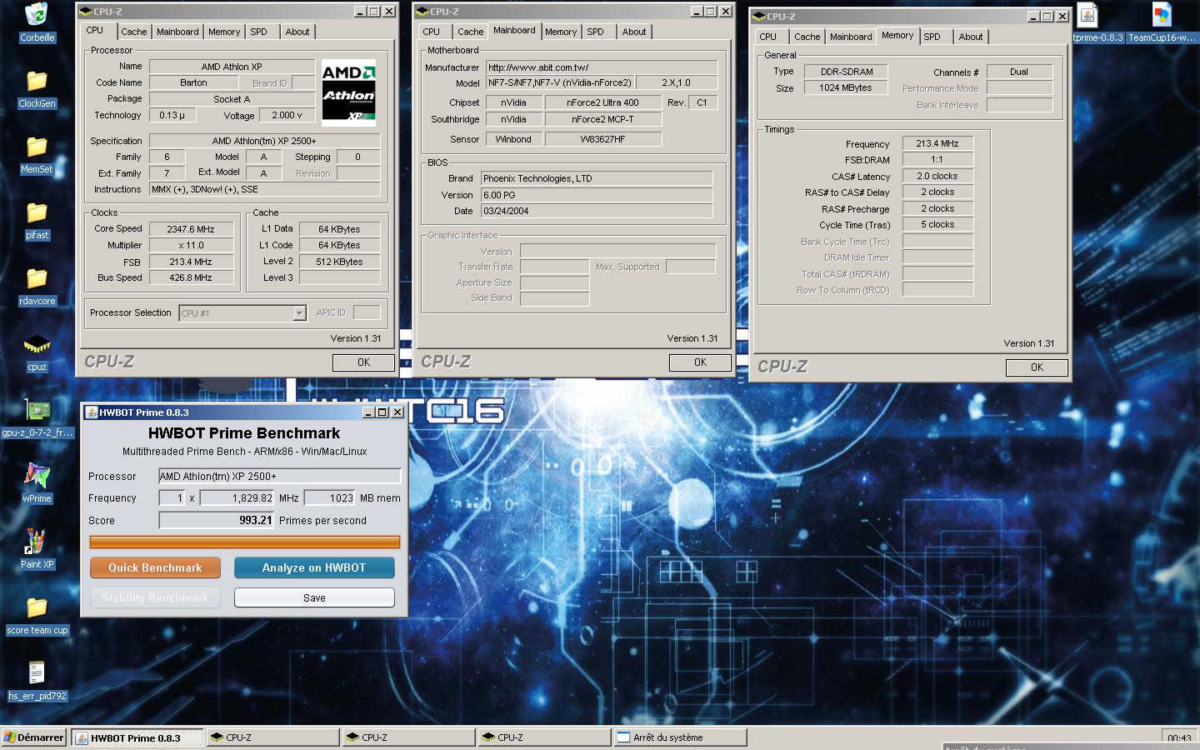
Task: Select HWBOT Prime 0.8.3 taskbar item
Action: click(x=137, y=737)
